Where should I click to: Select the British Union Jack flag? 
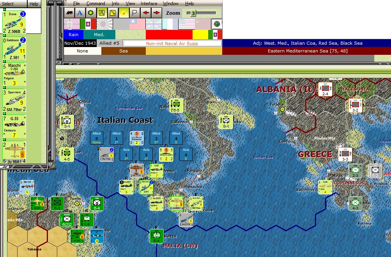[x=154, y=24]
